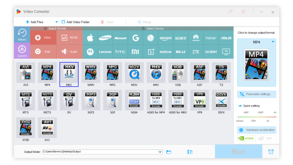The width and height of the screenshot is (293, 165).
Task: Adjust the Quick setting resolution slider
Action: [x=256, y=117]
